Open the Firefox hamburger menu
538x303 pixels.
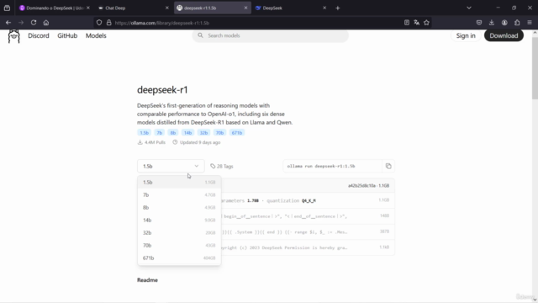pyautogui.click(x=530, y=23)
